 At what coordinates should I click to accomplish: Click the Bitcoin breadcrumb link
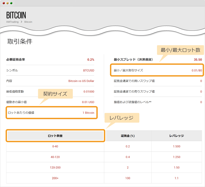pos(28,22)
